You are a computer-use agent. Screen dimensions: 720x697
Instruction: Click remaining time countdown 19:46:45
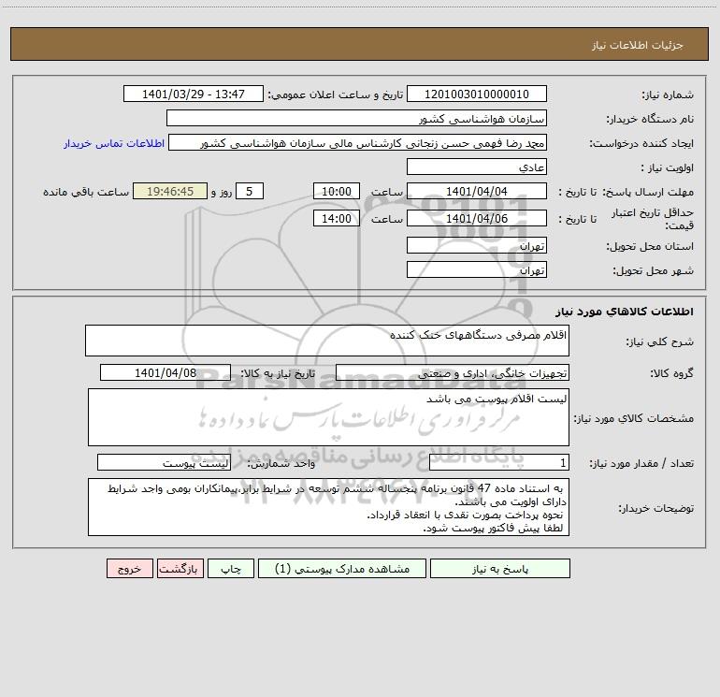pyautogui.click(x=170, y=191)
